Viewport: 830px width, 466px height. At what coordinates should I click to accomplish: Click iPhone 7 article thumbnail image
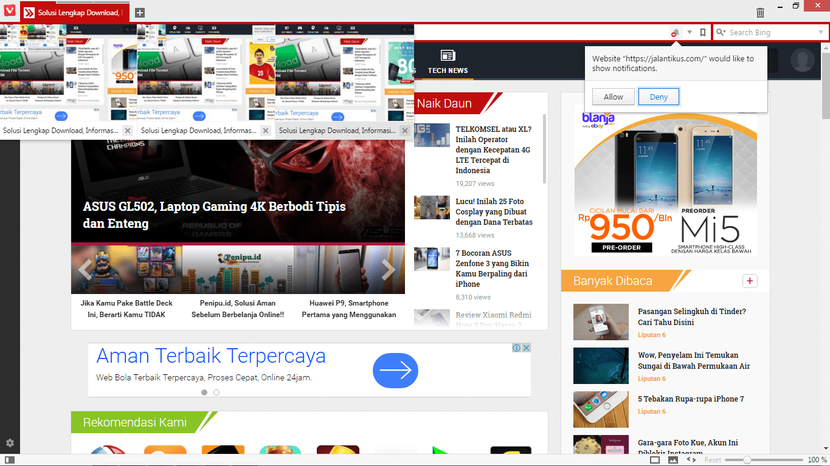[601, 409]
